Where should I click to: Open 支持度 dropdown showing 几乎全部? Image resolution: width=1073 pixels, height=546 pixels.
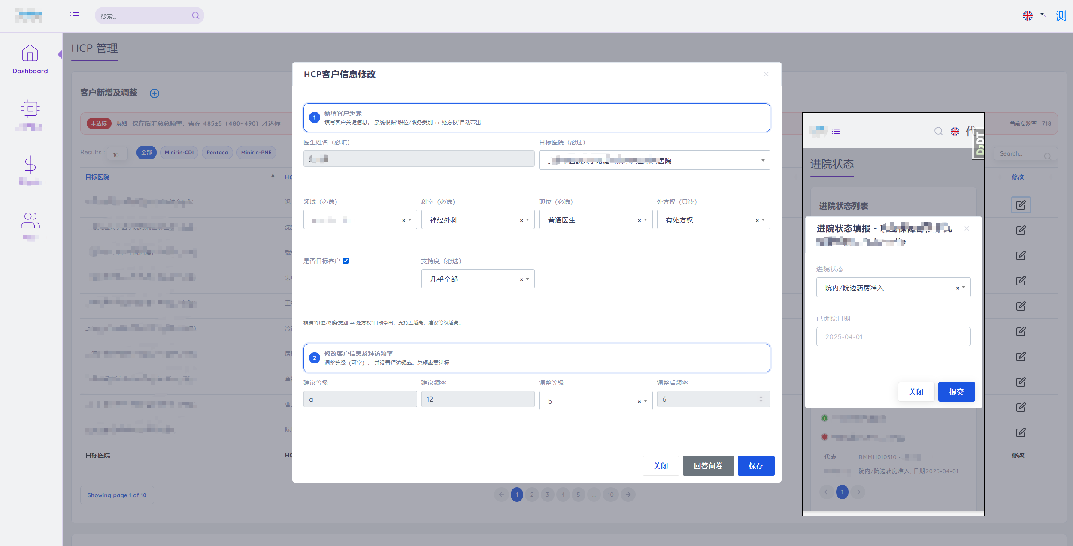click(478, 279)
